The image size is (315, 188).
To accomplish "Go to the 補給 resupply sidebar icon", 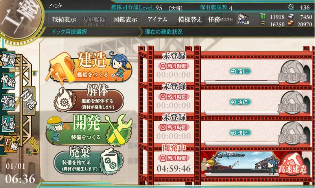I will [x=8, y=81].
